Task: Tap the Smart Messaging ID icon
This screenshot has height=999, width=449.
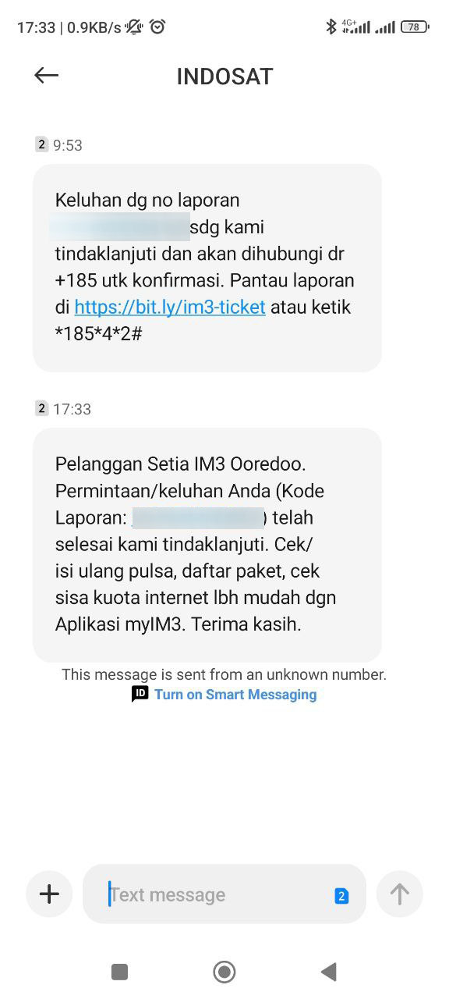Action: coord(140,694)
